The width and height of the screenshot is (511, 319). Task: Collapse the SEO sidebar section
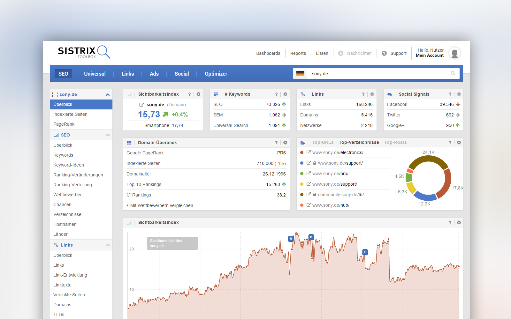107,135
